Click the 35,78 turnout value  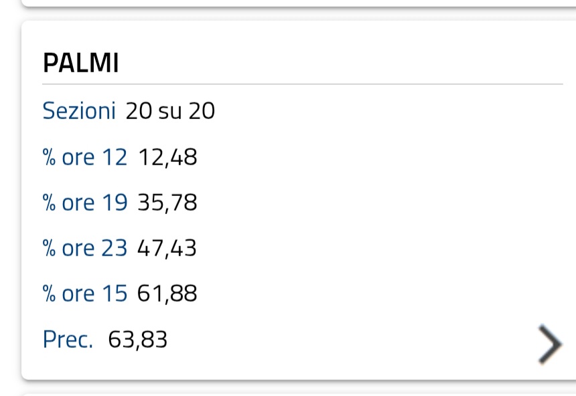[167, 203]
